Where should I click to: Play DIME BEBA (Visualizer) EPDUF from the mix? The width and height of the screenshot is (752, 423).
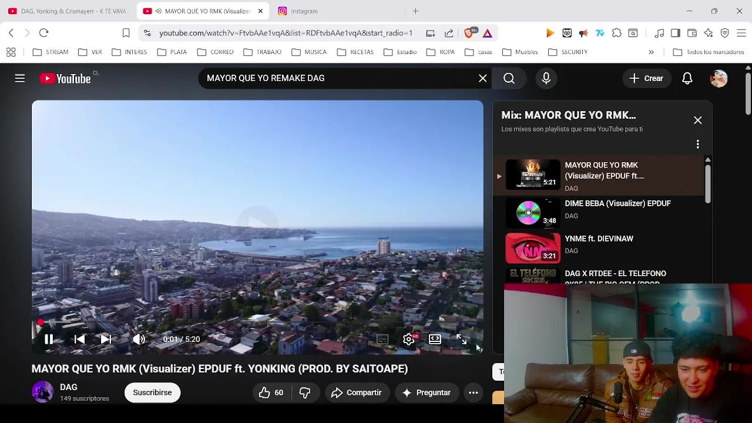tap(599, 212)
